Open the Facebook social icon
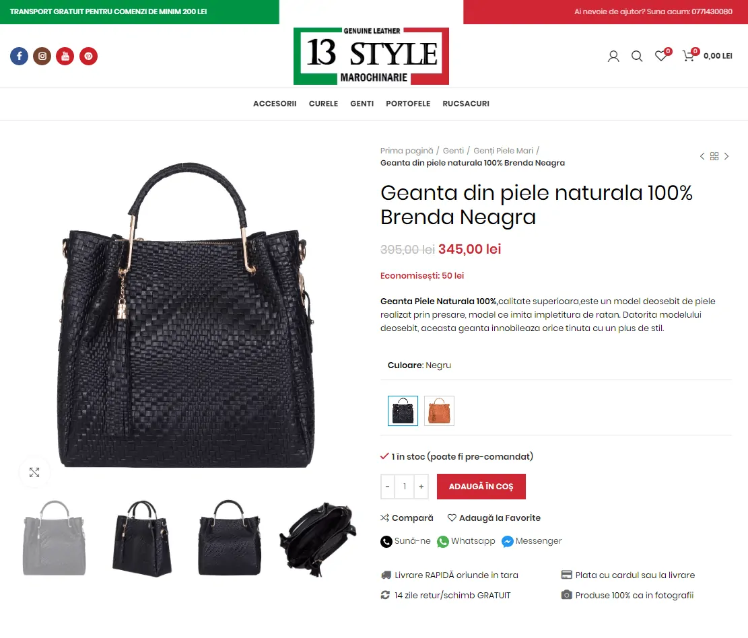Viewport: 748px width, 638px height. (19, 57)
